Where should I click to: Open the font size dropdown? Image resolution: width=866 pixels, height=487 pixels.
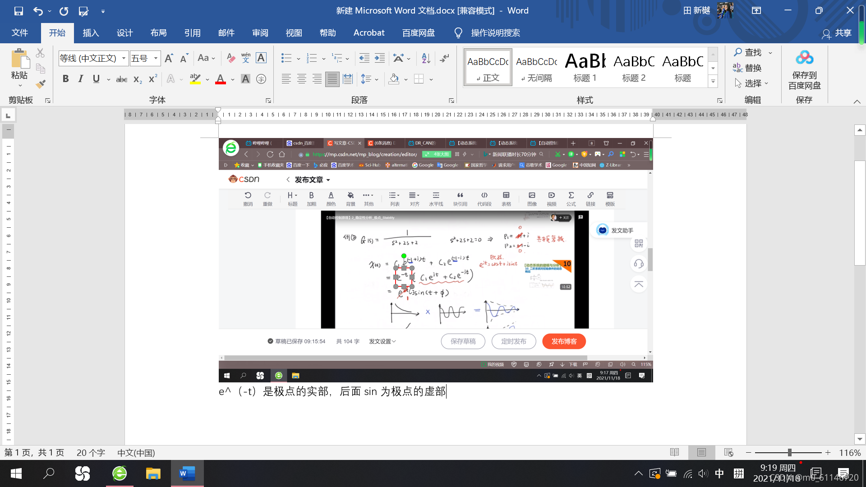coord(156,58)
